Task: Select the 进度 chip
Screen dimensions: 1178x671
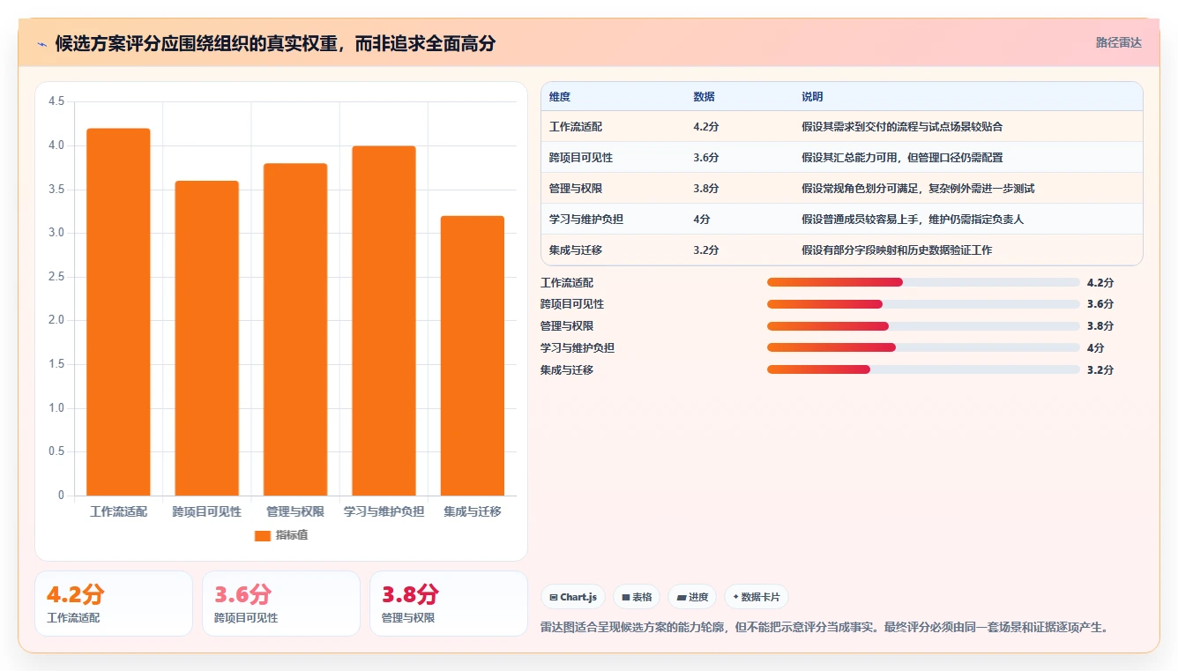Action: [x=692, y=597]
